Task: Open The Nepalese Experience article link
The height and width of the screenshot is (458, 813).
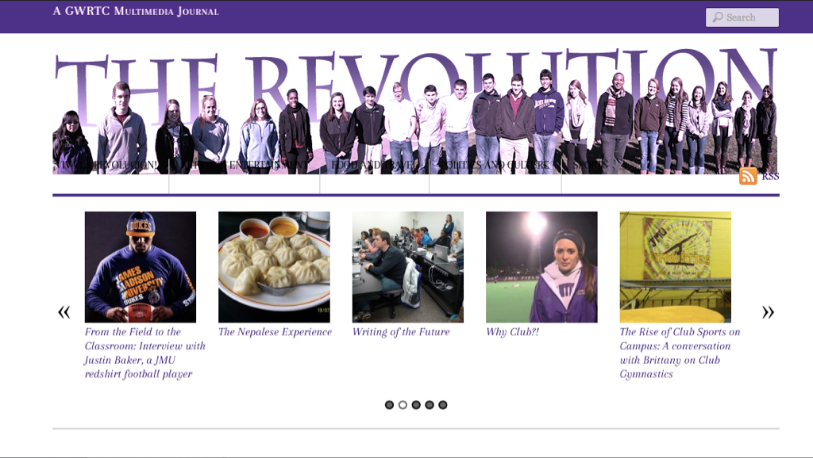Action: [x=275, y=332]
